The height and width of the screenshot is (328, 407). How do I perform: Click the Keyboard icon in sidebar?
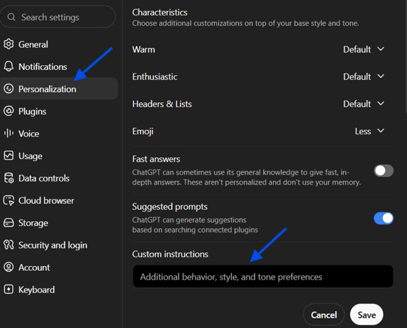(9, 289)
